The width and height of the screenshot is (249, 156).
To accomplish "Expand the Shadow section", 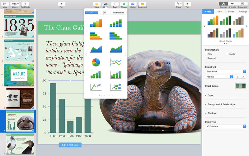I will click(205, 113).
